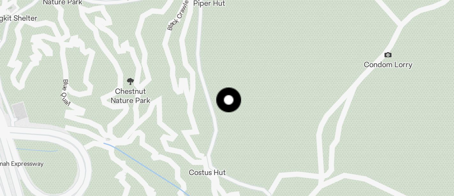Click the rotated Blue trail name label
This screenshot has width=454, height=196.
[x=65, y=92]
